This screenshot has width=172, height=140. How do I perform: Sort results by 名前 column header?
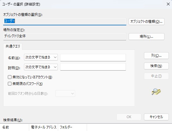coord(14,127)
